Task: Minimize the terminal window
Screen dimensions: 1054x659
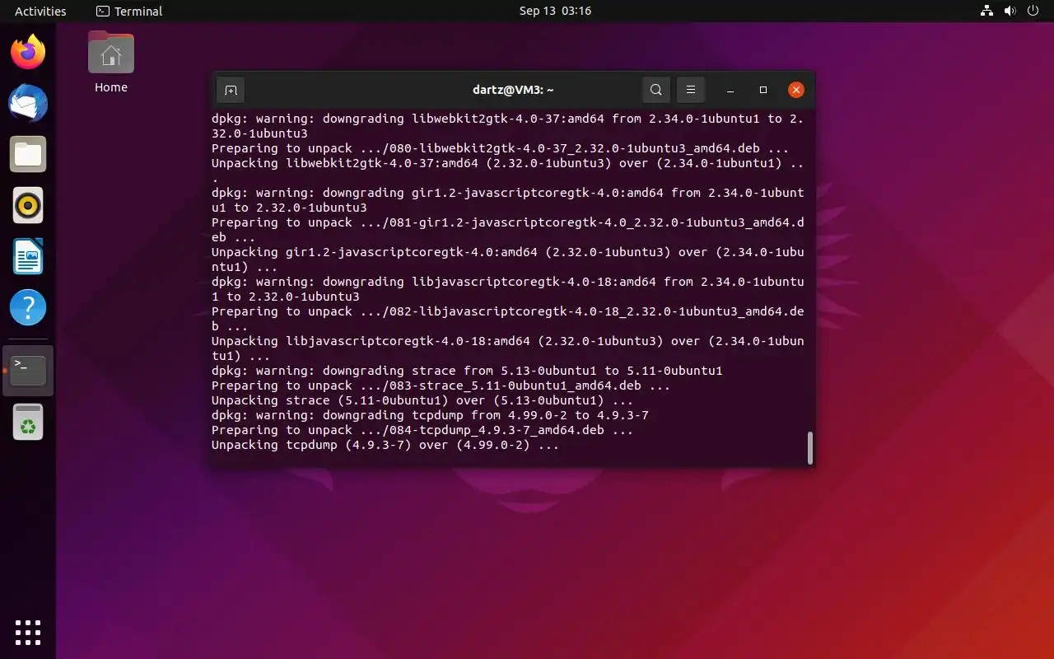Action: [x=730, y=90]
